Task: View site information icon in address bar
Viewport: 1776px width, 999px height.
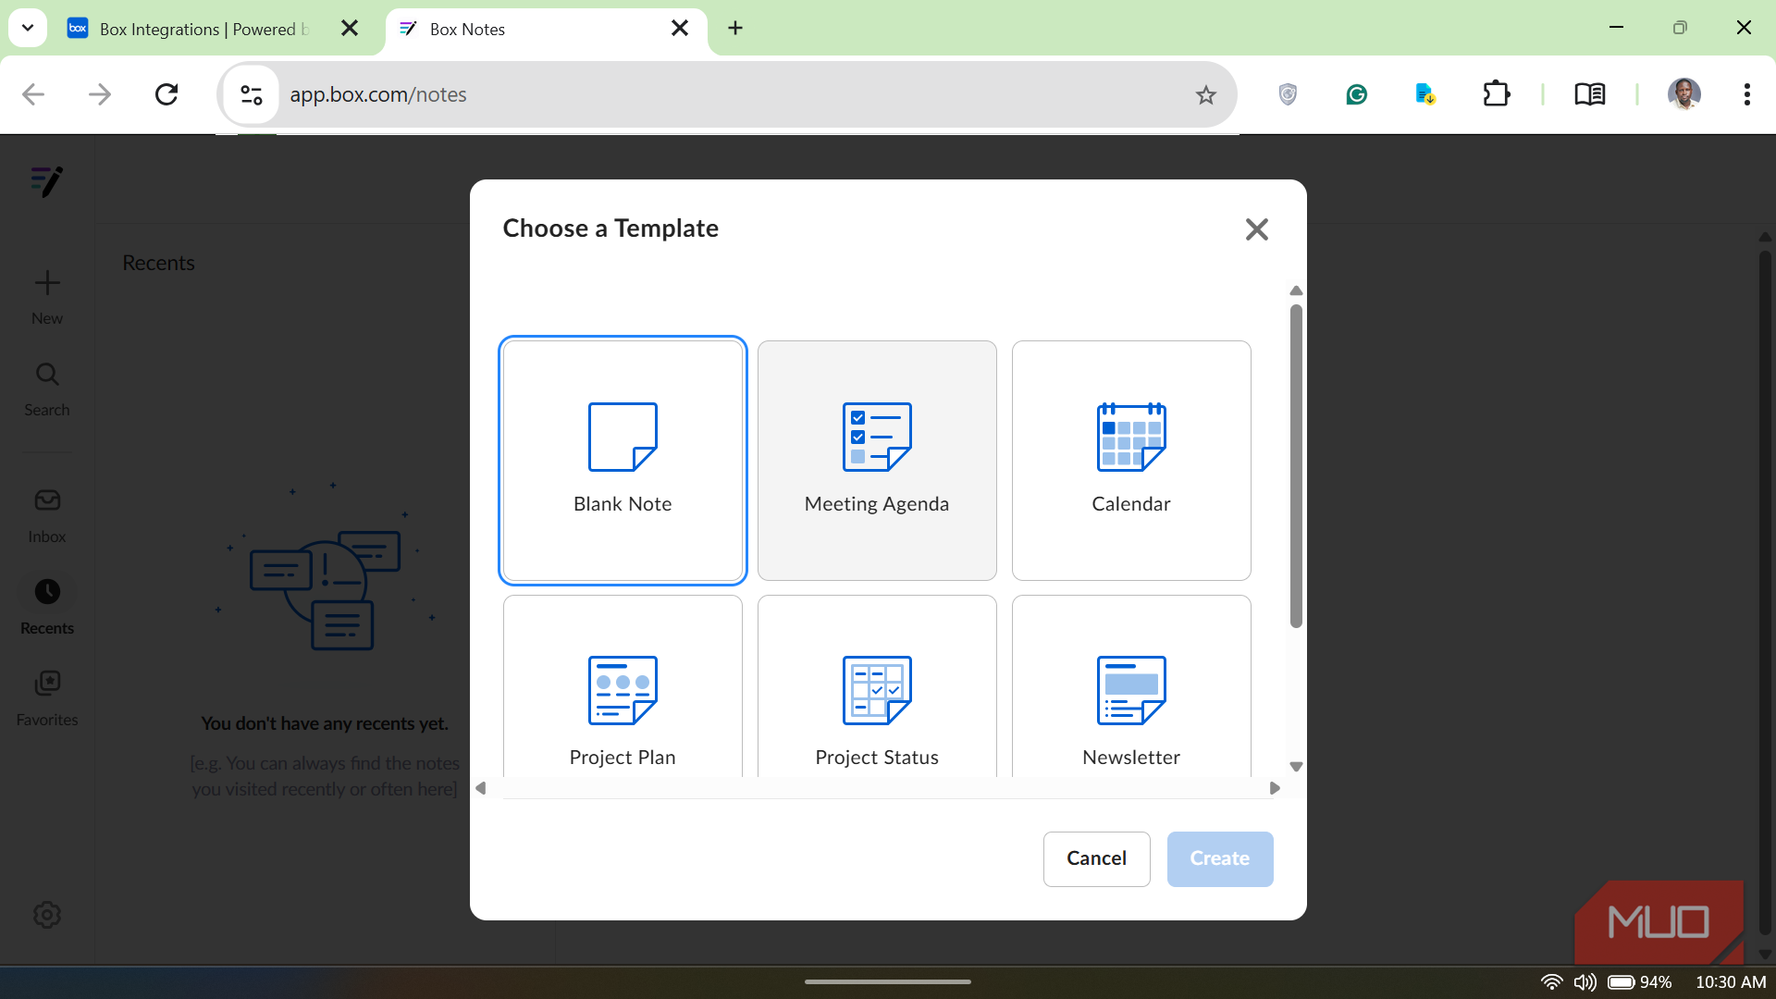Action: tap(252, 94)
